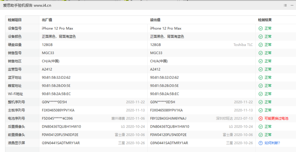Click the 设备颜色 row label
The image size is (296, 152).
tap(15, 36)
